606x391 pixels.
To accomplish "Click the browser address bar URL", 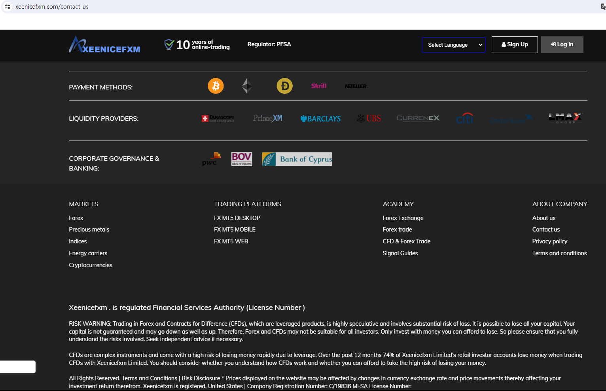I will (52, 7).
